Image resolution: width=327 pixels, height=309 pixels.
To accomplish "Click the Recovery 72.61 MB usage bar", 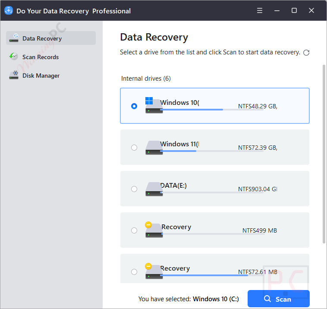I will (x=212, y=275).
